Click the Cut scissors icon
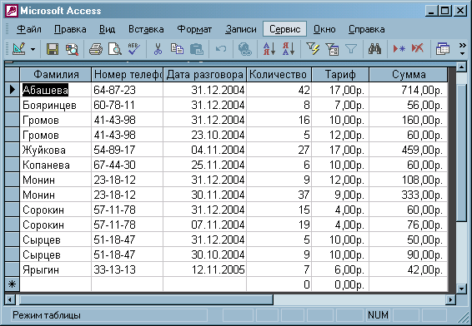The width and height of the screenshot is (472, 326). (x=158, y=48)
